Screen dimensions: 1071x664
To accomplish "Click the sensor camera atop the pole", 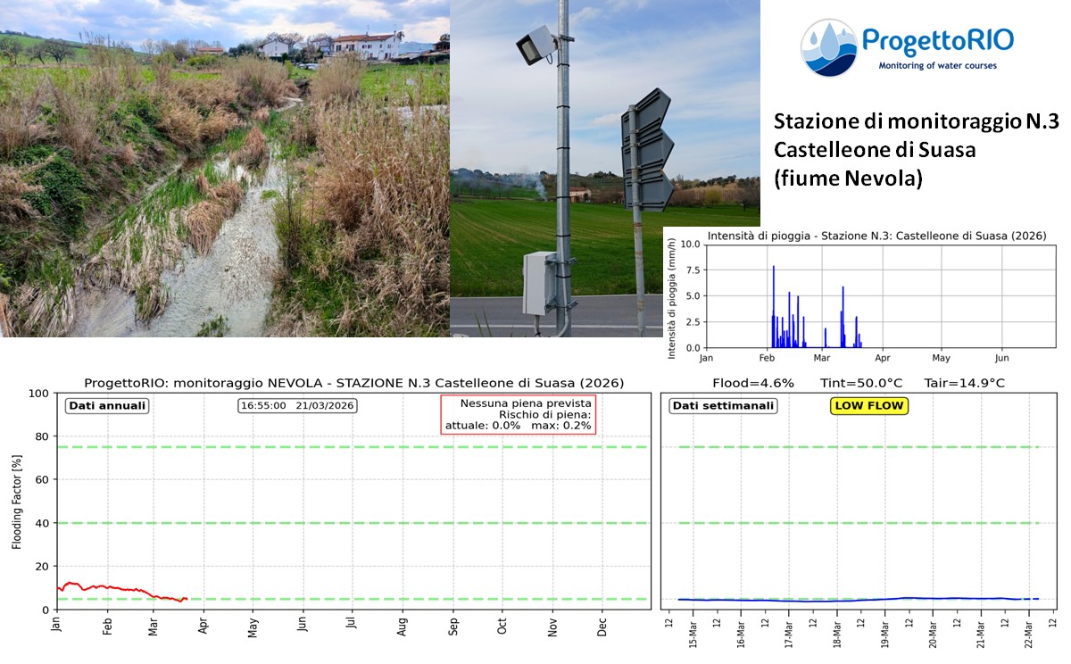I will coord(536,45).
